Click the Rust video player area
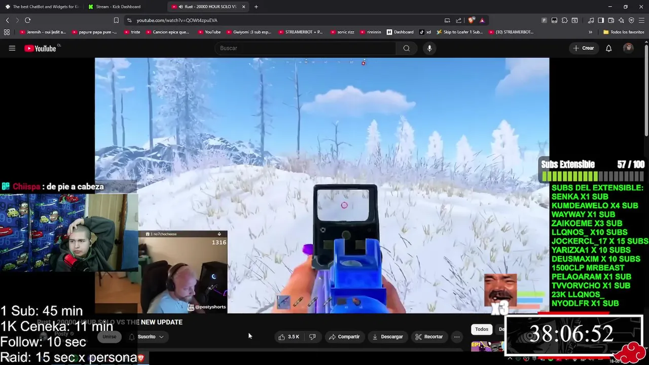The height and width of the screenshot is (365, 649). pyautogui.click(x=321, y=186)
